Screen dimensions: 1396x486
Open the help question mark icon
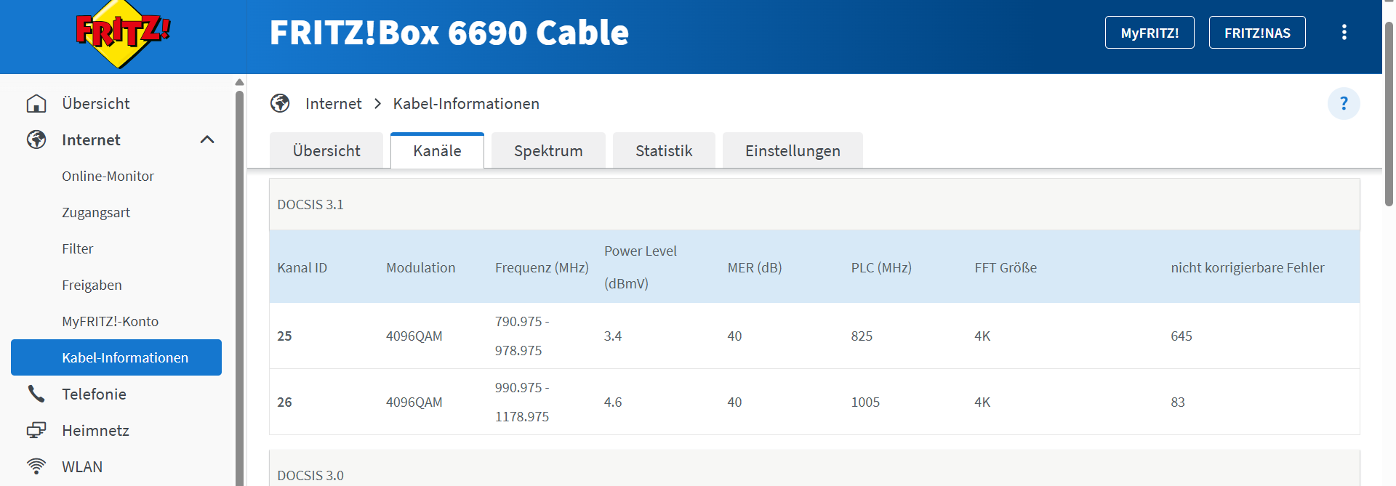(x=1343, y=104)
